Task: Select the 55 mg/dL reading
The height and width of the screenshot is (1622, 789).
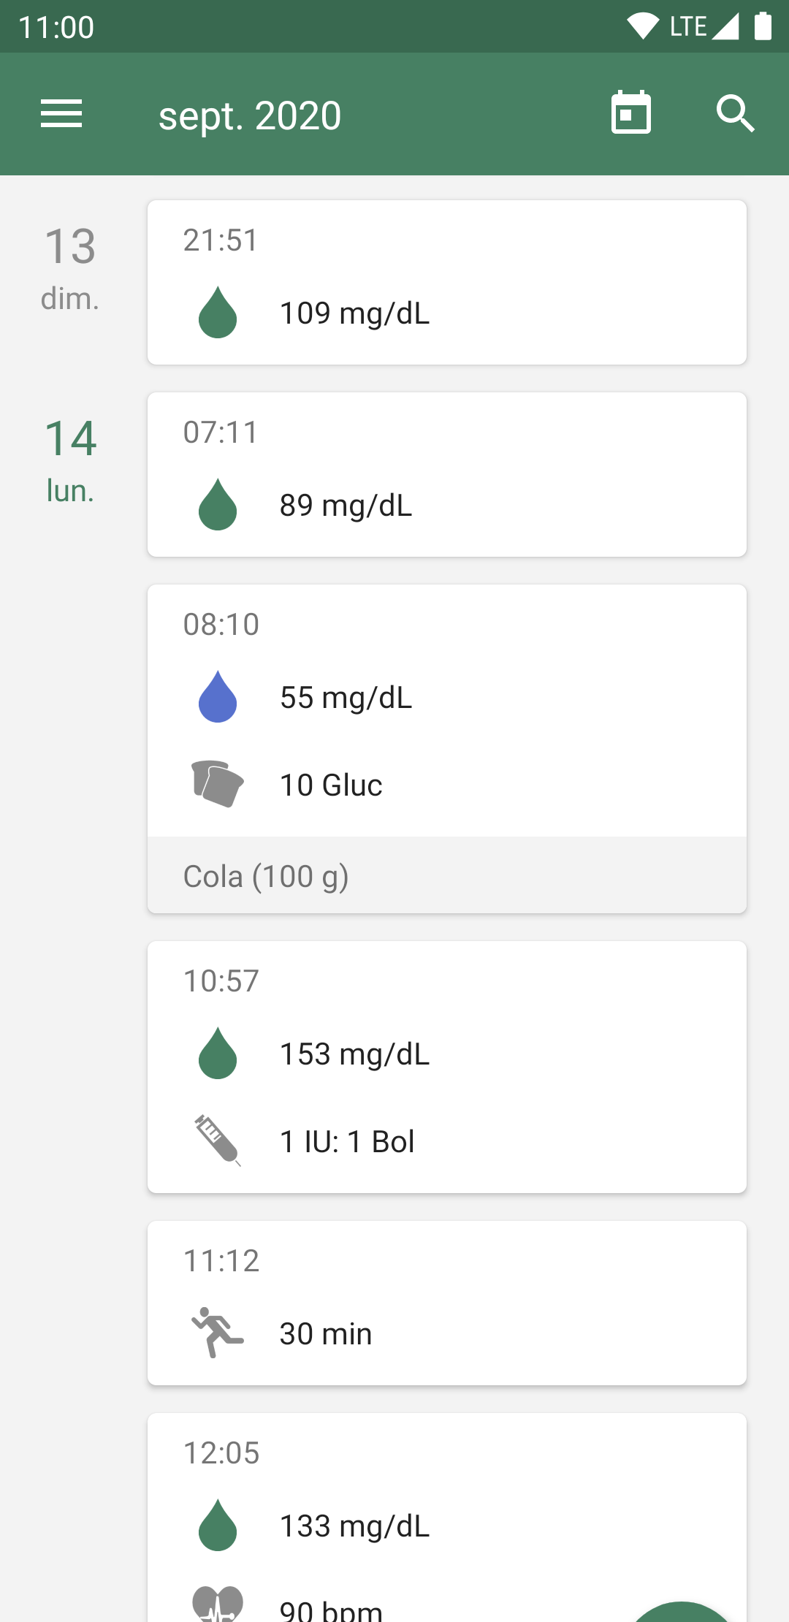Action: (x=346, y=698)
